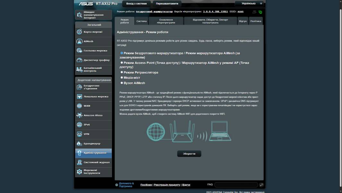This screenshot has width=342, height=193.
Task: Open AiMesh icon in sidebar
Action: [x=79, y=41]
